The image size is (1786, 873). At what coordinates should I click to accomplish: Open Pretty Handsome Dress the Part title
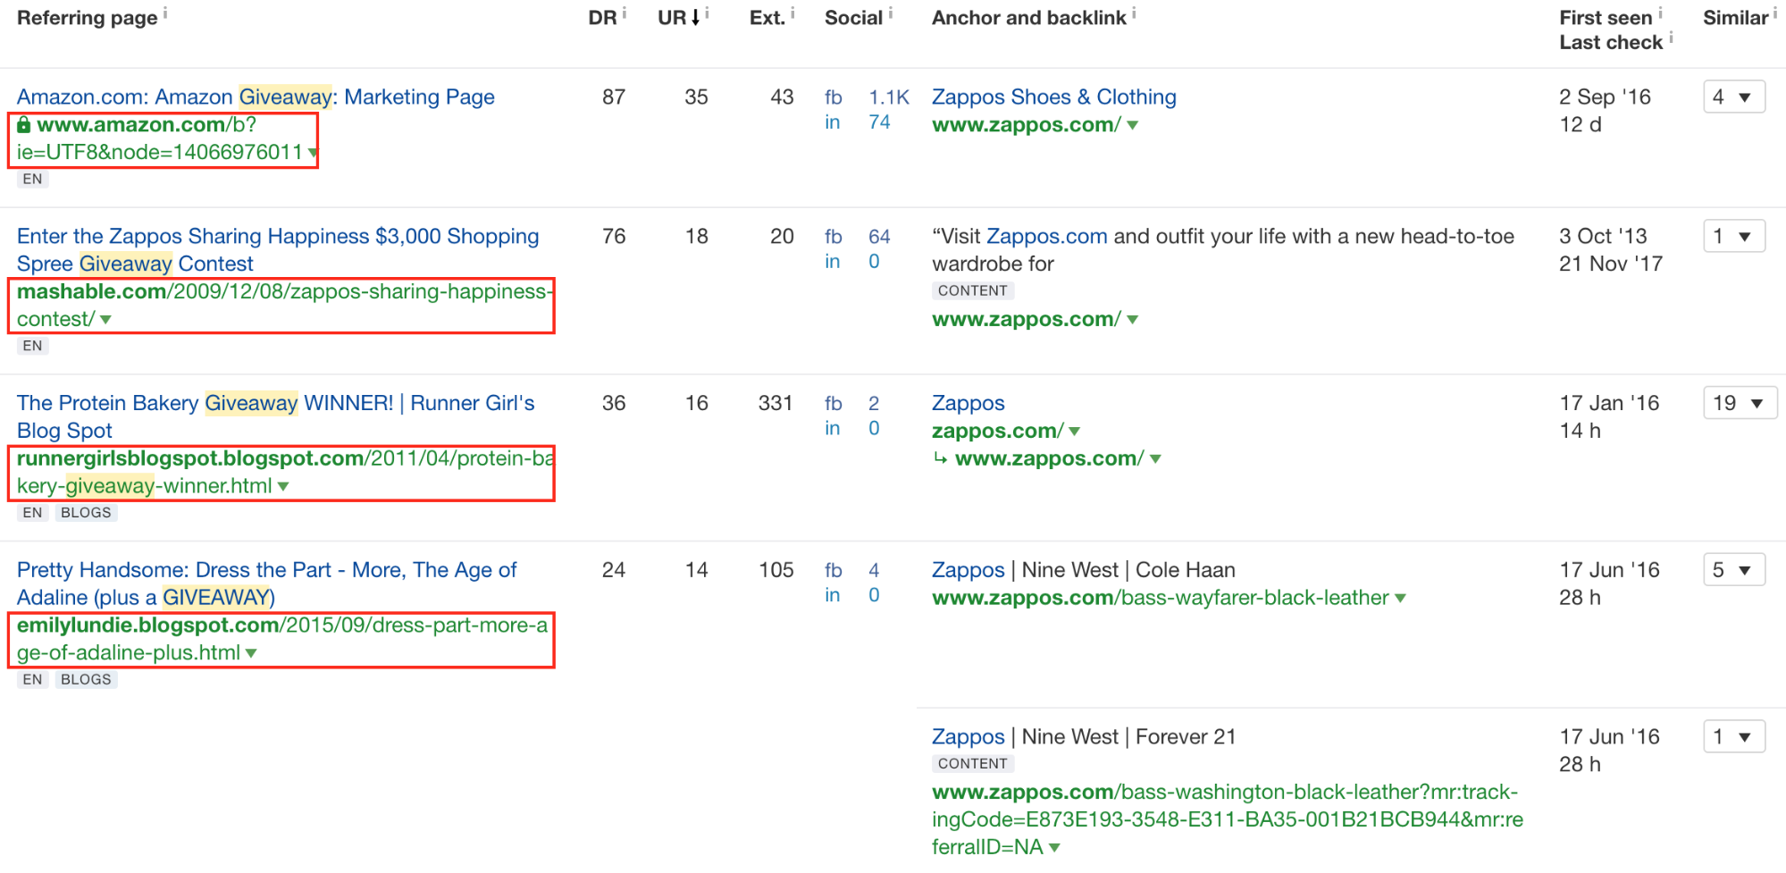(x=266, y=583)
